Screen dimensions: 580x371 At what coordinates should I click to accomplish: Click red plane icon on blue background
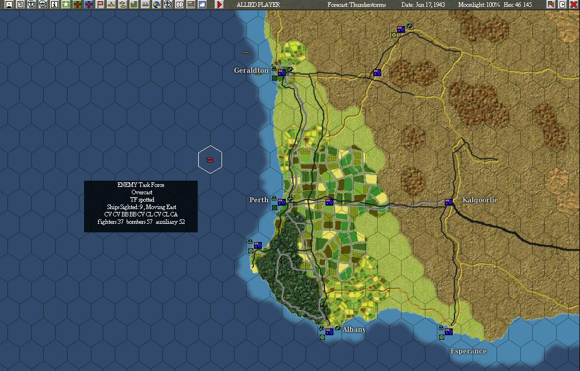pos(89,5)
